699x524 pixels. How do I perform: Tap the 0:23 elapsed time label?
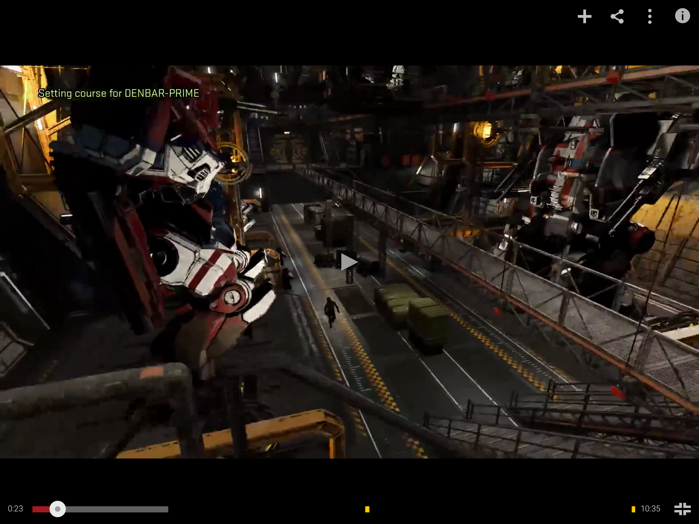(x=15, y=509)
